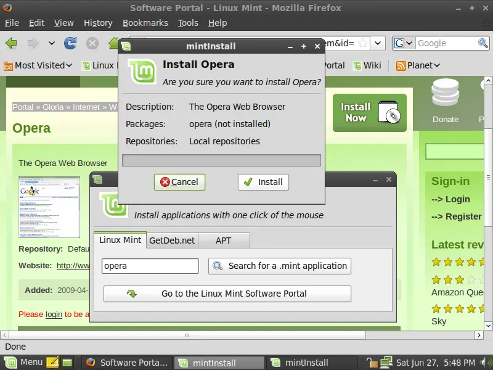The image size is (493, 370).
Task: Click the search field containing 'opera'
Action: coord(150,266)
